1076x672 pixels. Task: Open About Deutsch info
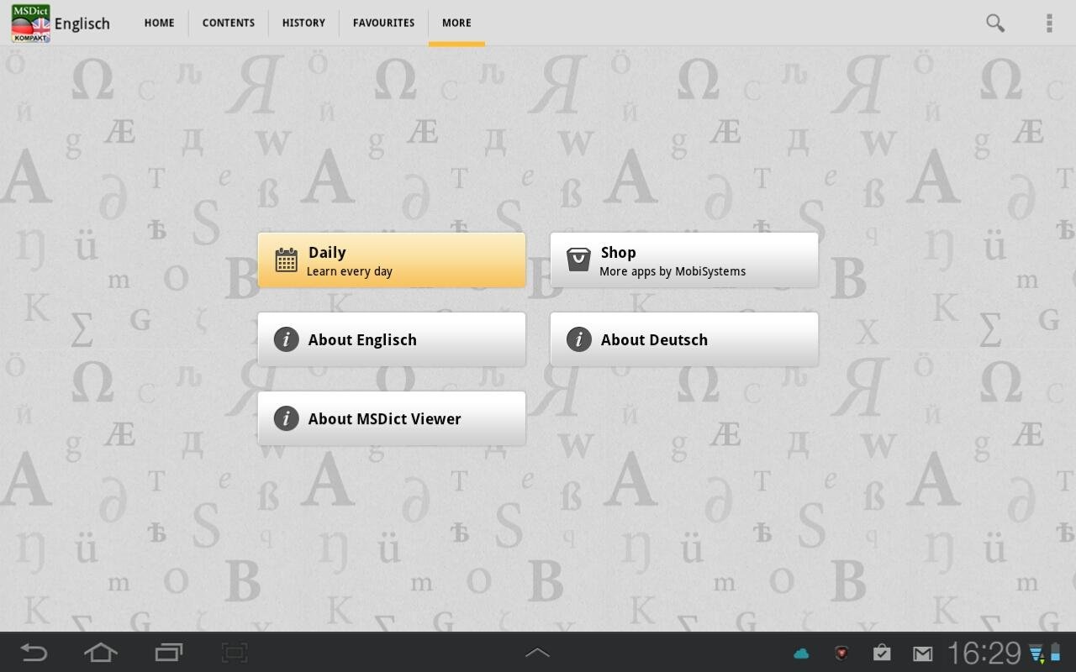(684, 339)
